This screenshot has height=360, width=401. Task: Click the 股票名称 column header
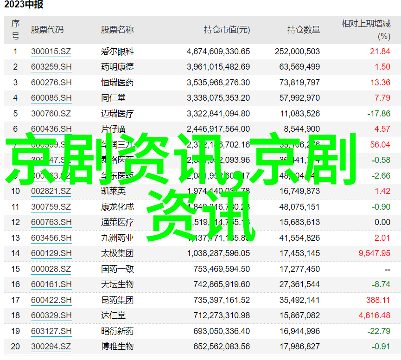click(117, 30)
